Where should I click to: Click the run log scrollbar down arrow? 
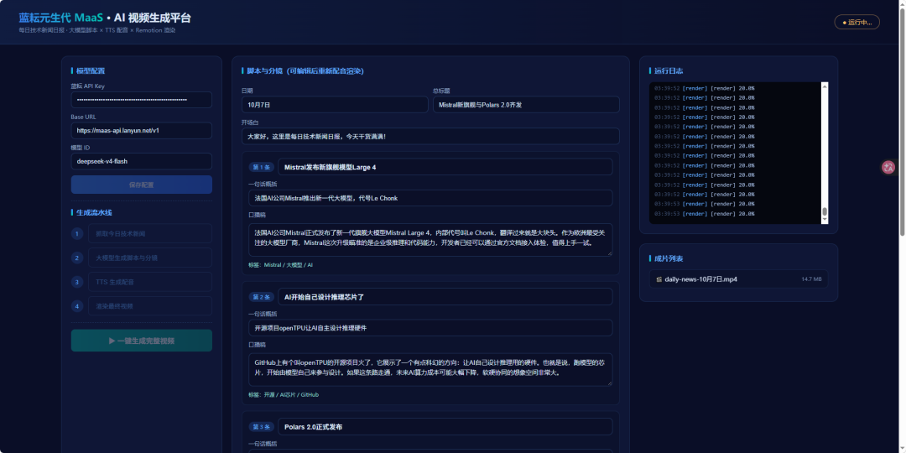point(825,220)
